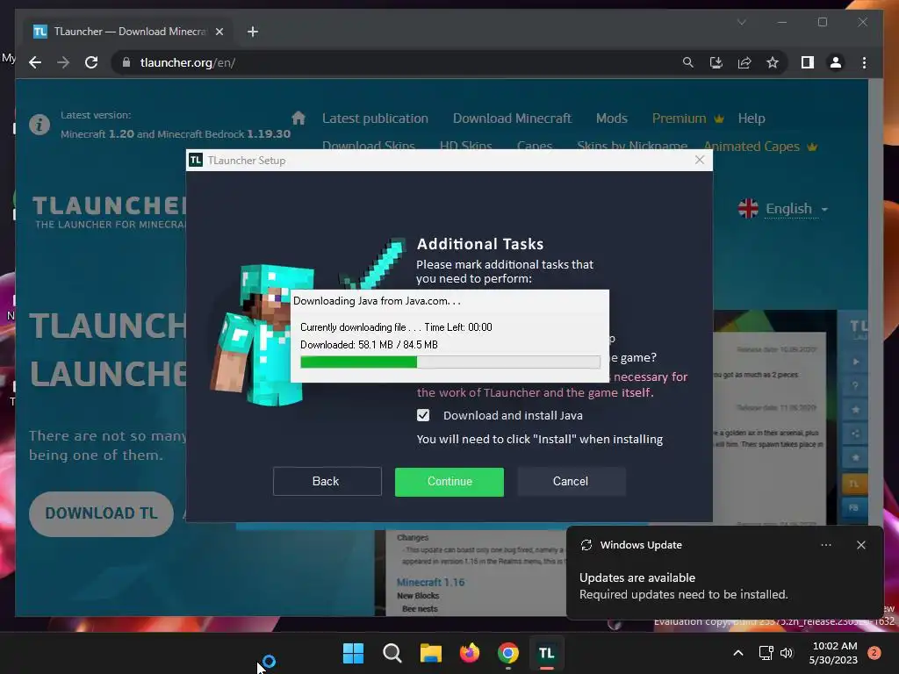Viewport: 899px width, 674px height.
Task: Click Back in TLauncher Setup
Action: (x=327, y=482)
